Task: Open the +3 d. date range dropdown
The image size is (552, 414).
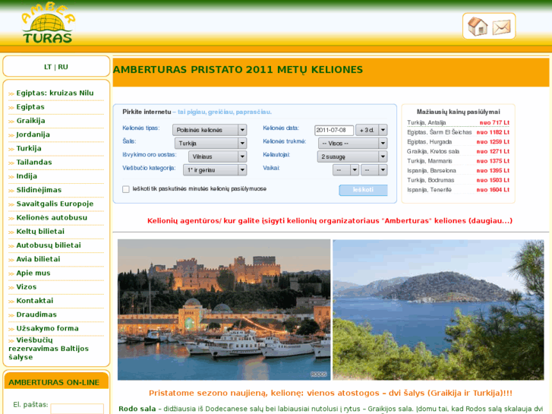Action: pos(371,130)
